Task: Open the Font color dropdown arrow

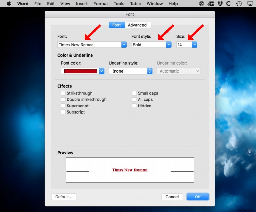Action: tap(102, 71)
